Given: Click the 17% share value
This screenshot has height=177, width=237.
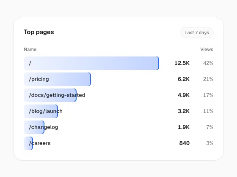Looking at the screenshot, I should [208, 95].
